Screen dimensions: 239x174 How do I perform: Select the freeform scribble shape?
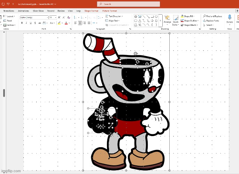tap(140, 25)
